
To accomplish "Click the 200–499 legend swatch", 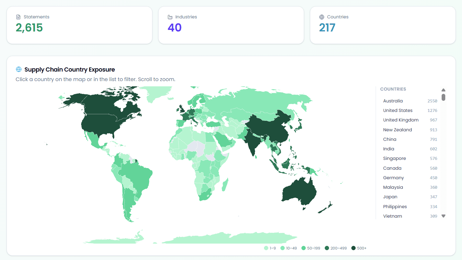I will (327, 248).
